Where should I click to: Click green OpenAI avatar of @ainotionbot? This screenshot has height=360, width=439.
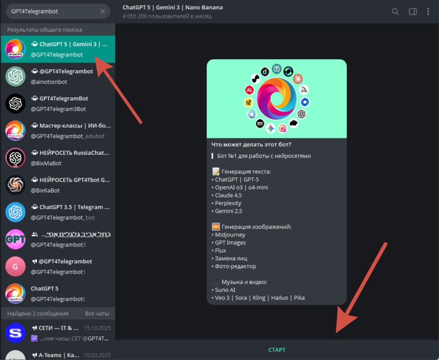point(15,77)
